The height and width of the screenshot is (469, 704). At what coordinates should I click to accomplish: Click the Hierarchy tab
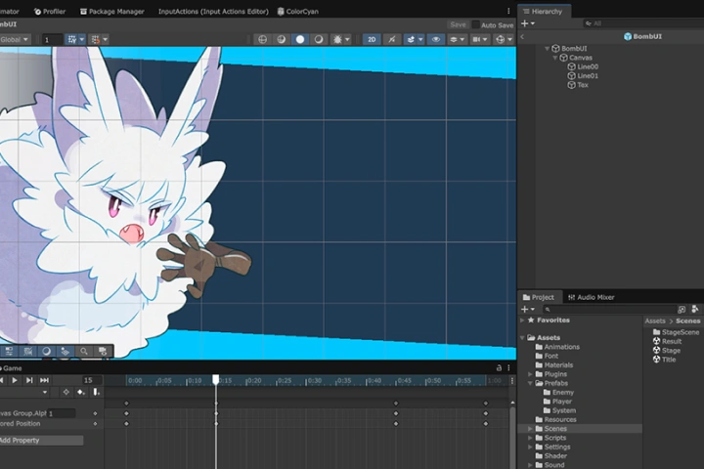click(543, 11)
